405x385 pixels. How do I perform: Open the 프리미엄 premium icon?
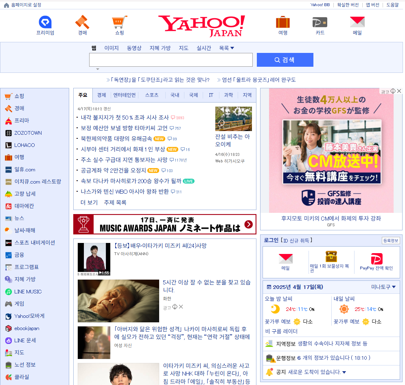click(45, 22)
